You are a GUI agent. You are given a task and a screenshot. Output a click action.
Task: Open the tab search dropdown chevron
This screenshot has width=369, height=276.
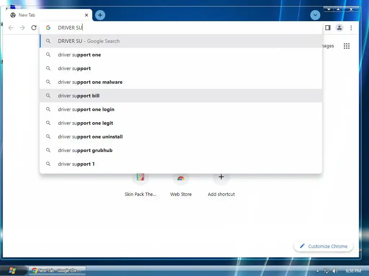(315, 15)
